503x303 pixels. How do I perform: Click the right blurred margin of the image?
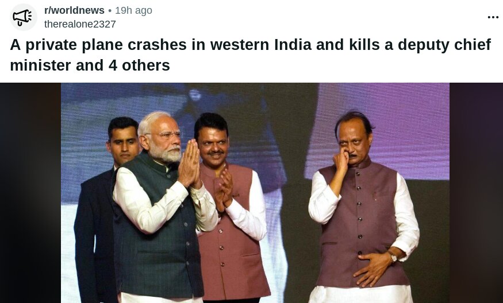pyautogui.click(x=476, y=193)
